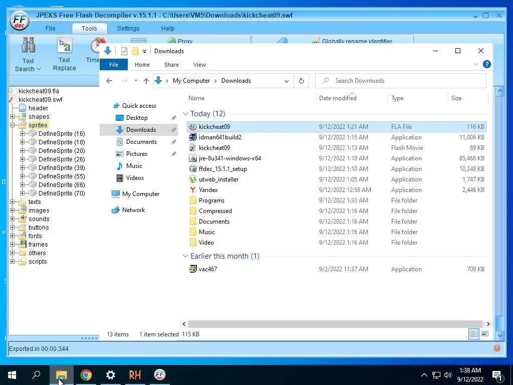The height and width of the screenshot is (385, 513).
Task: Open Desktop in Quick access
Action: 137,117
